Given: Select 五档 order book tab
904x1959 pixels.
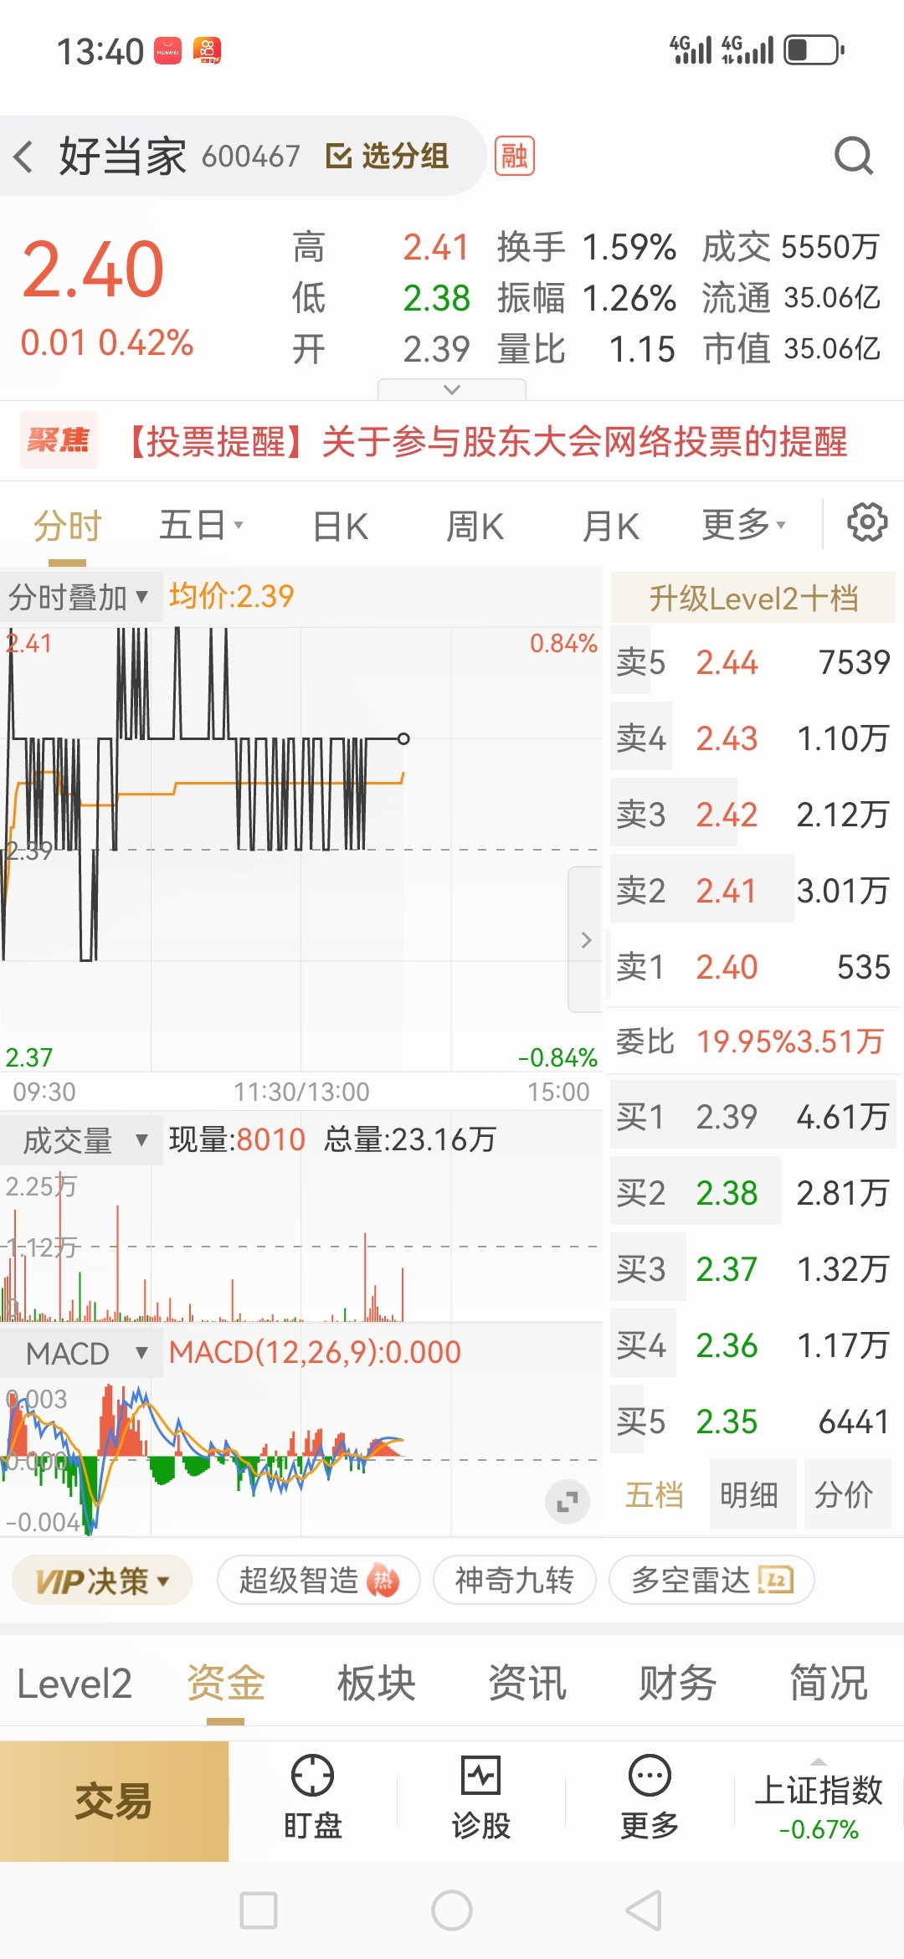Looking at the screenshot, I should pos(655,1494).
